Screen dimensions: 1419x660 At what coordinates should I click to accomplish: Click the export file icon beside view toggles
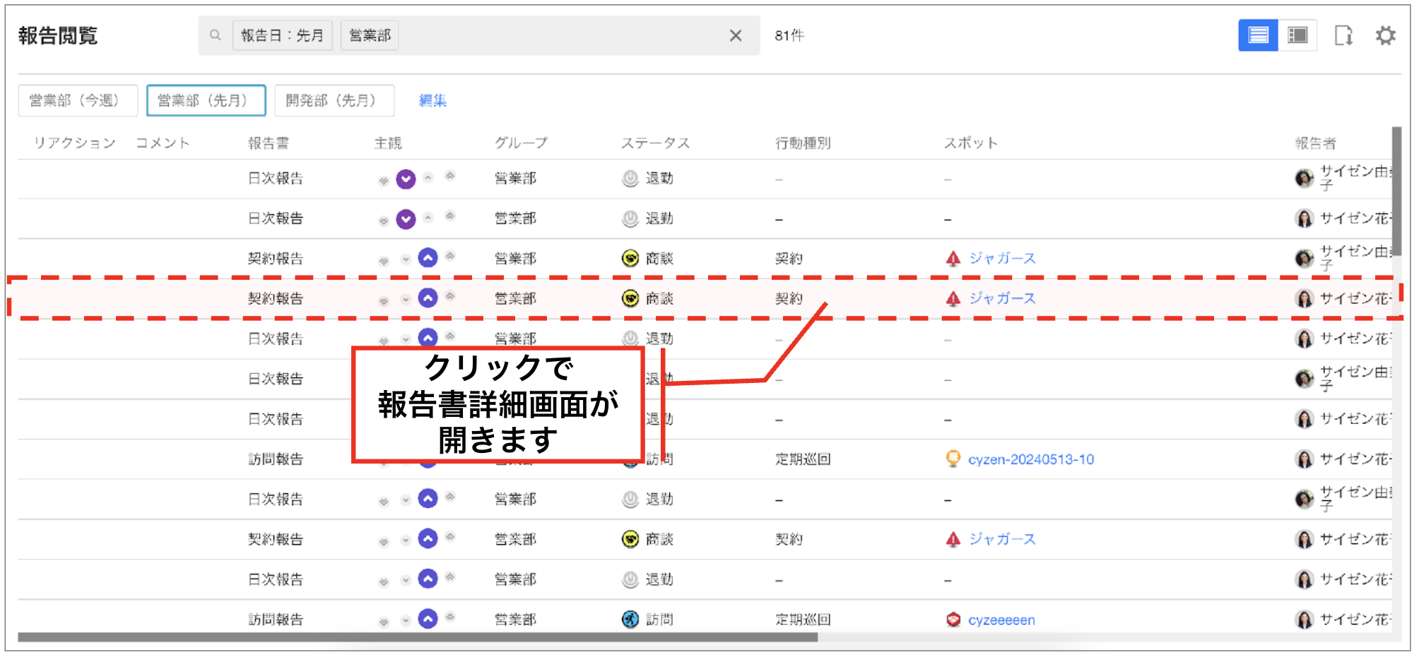tap(1343, 35)
